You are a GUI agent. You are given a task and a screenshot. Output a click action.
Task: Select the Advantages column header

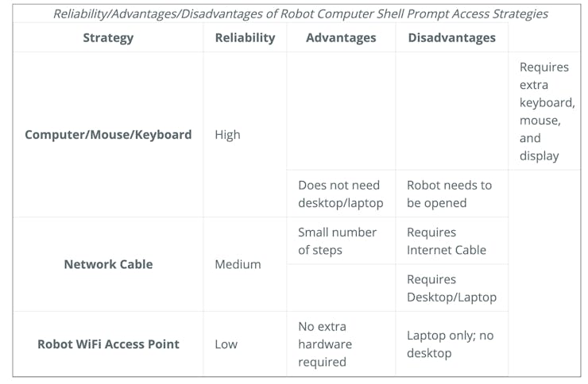(x=341, y=37)
